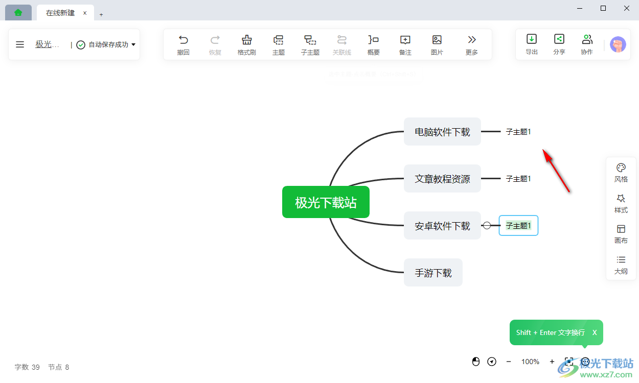
Task: Click the fit-to-screen icon
Action: [x=568, y=362]
